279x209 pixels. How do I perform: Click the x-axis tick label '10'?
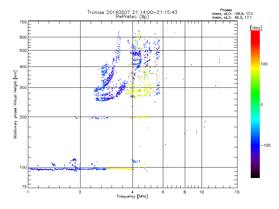(202, 192)
